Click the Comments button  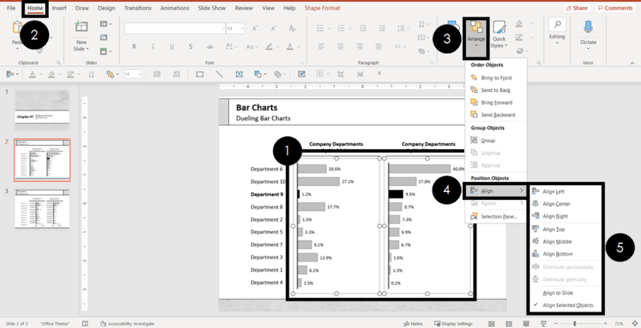[x=614, y=8]
